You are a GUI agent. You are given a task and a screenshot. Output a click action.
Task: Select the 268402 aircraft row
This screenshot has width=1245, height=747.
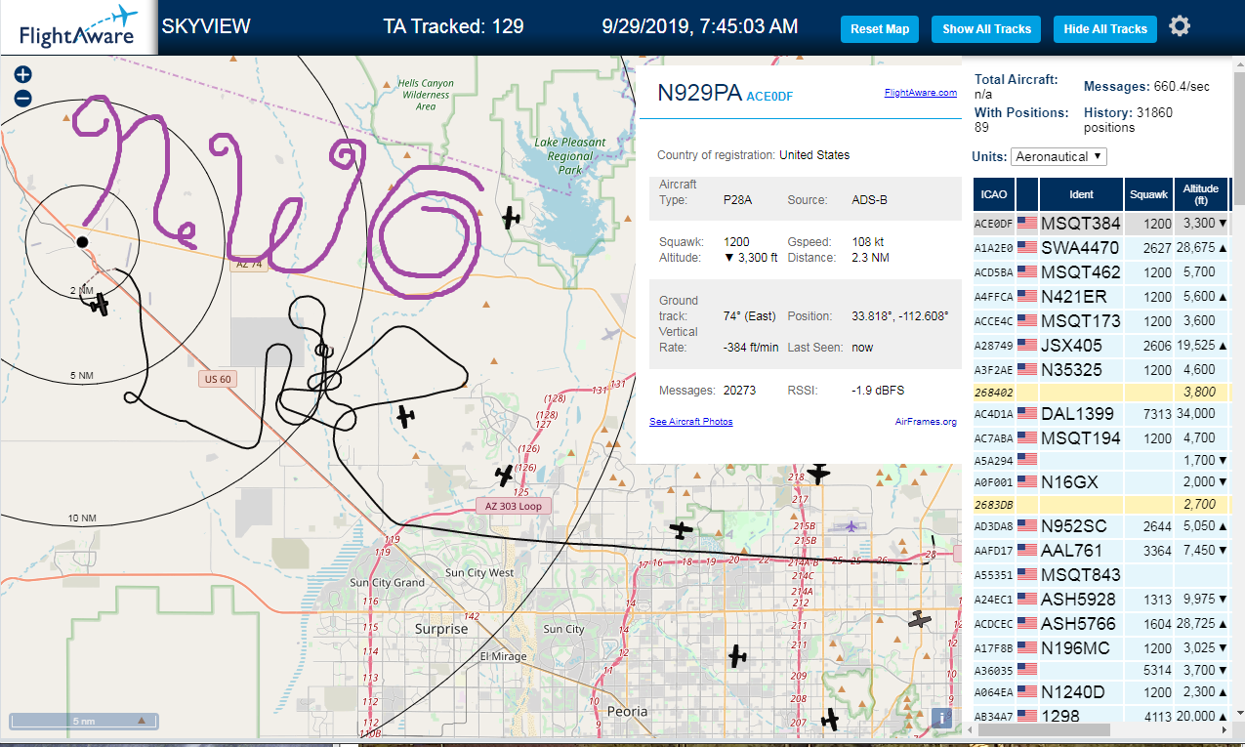[x=1100, y=392]
